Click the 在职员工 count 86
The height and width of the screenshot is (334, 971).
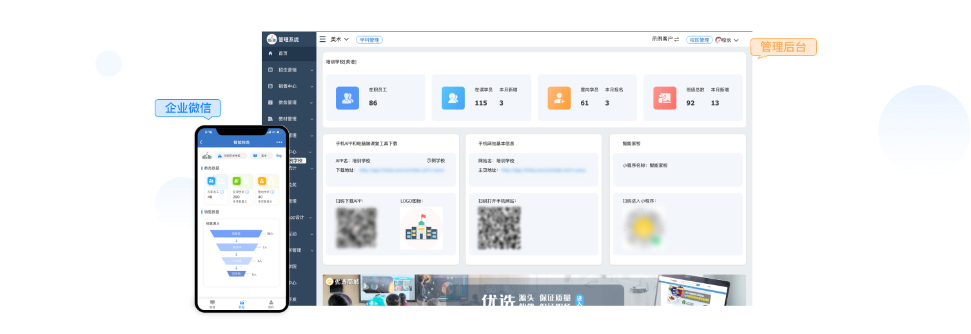(x=373, y=103)
